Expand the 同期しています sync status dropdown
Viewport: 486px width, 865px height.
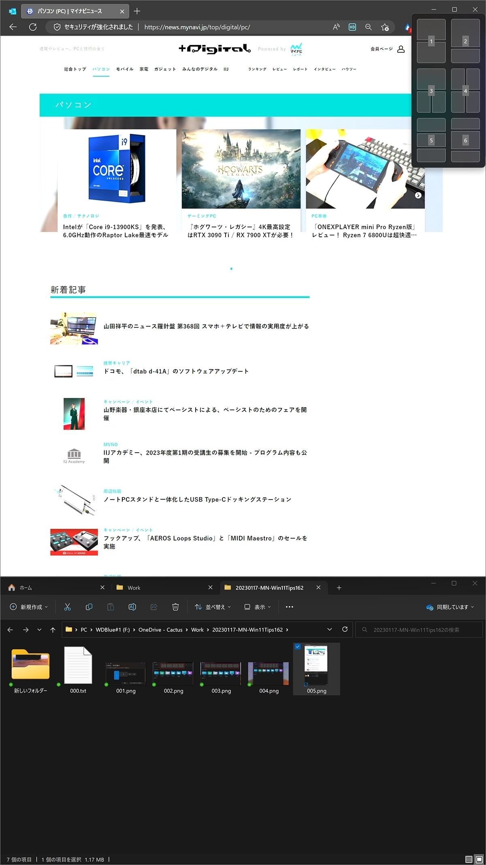tap(450, 607)
